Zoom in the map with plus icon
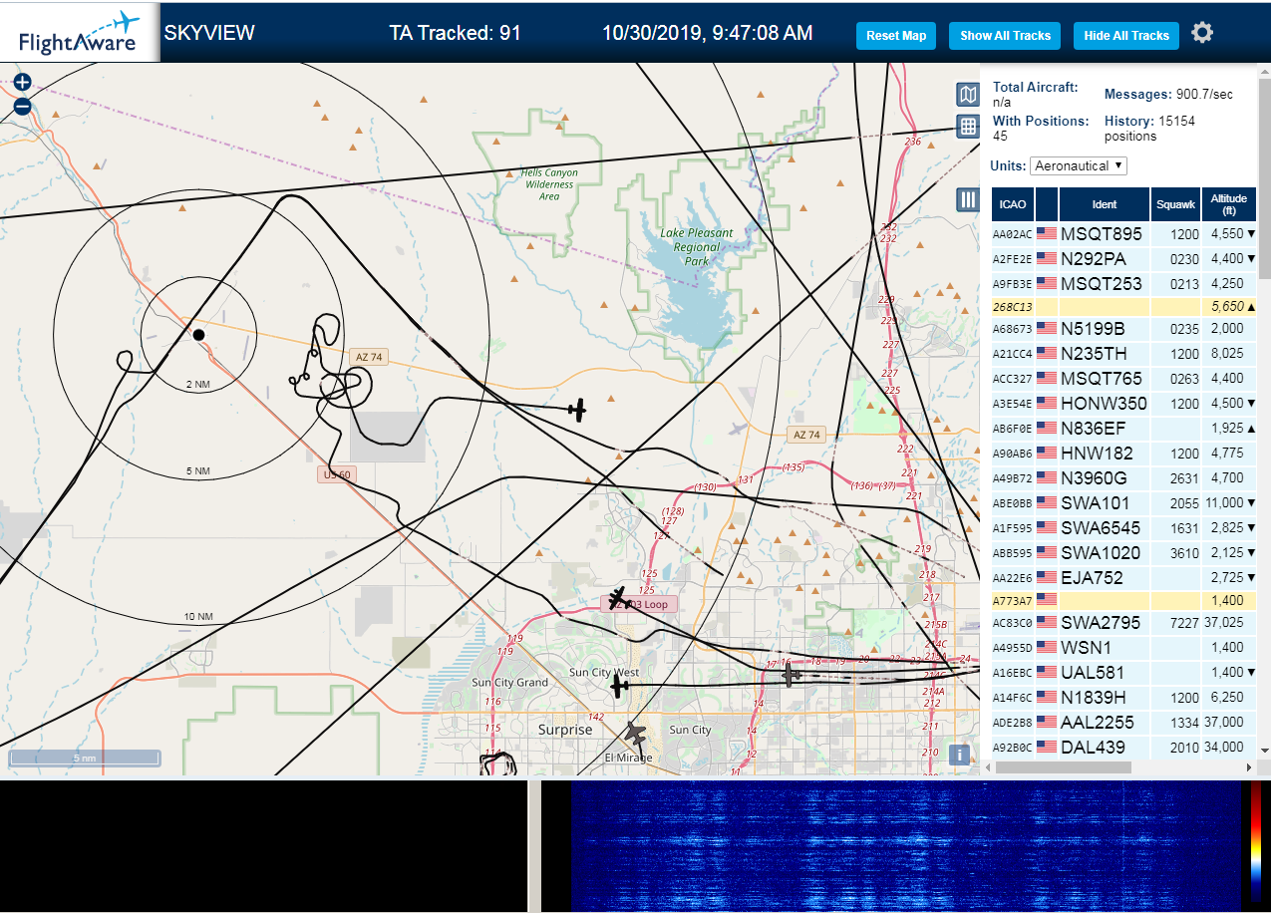The height and width of the screenshot is (914, 1271). click(x=22, y=83)
